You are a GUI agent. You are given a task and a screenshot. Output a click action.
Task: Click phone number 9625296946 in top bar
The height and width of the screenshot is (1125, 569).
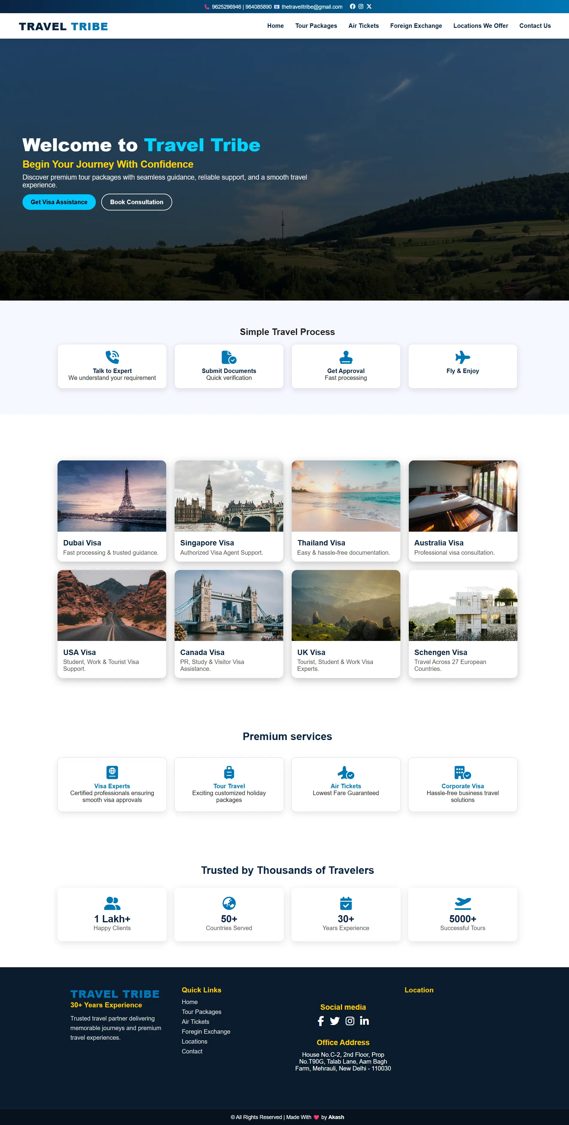226,7
